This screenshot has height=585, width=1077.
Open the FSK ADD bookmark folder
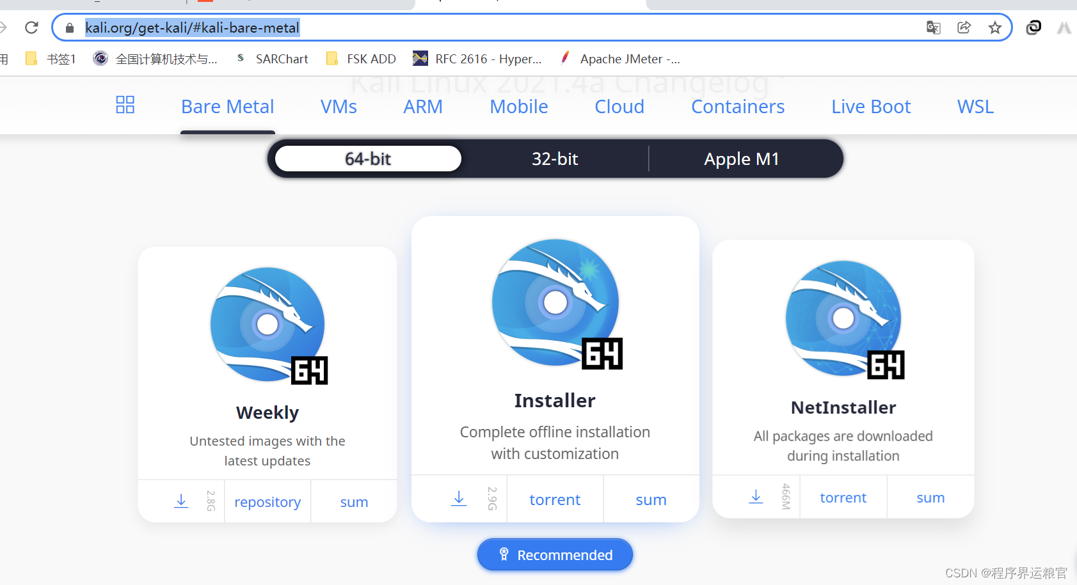click(x=361, y=59)
